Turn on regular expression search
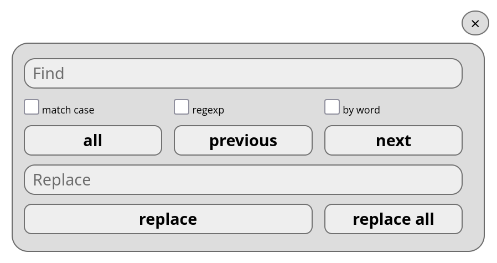Screen dimensions: 497x263 click(x=182, y=107)
